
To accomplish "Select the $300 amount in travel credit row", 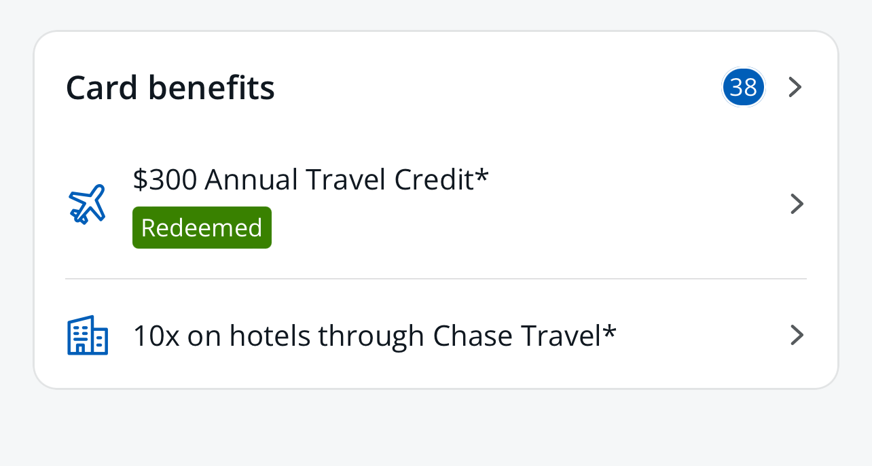I will click(x=165, y=180).
